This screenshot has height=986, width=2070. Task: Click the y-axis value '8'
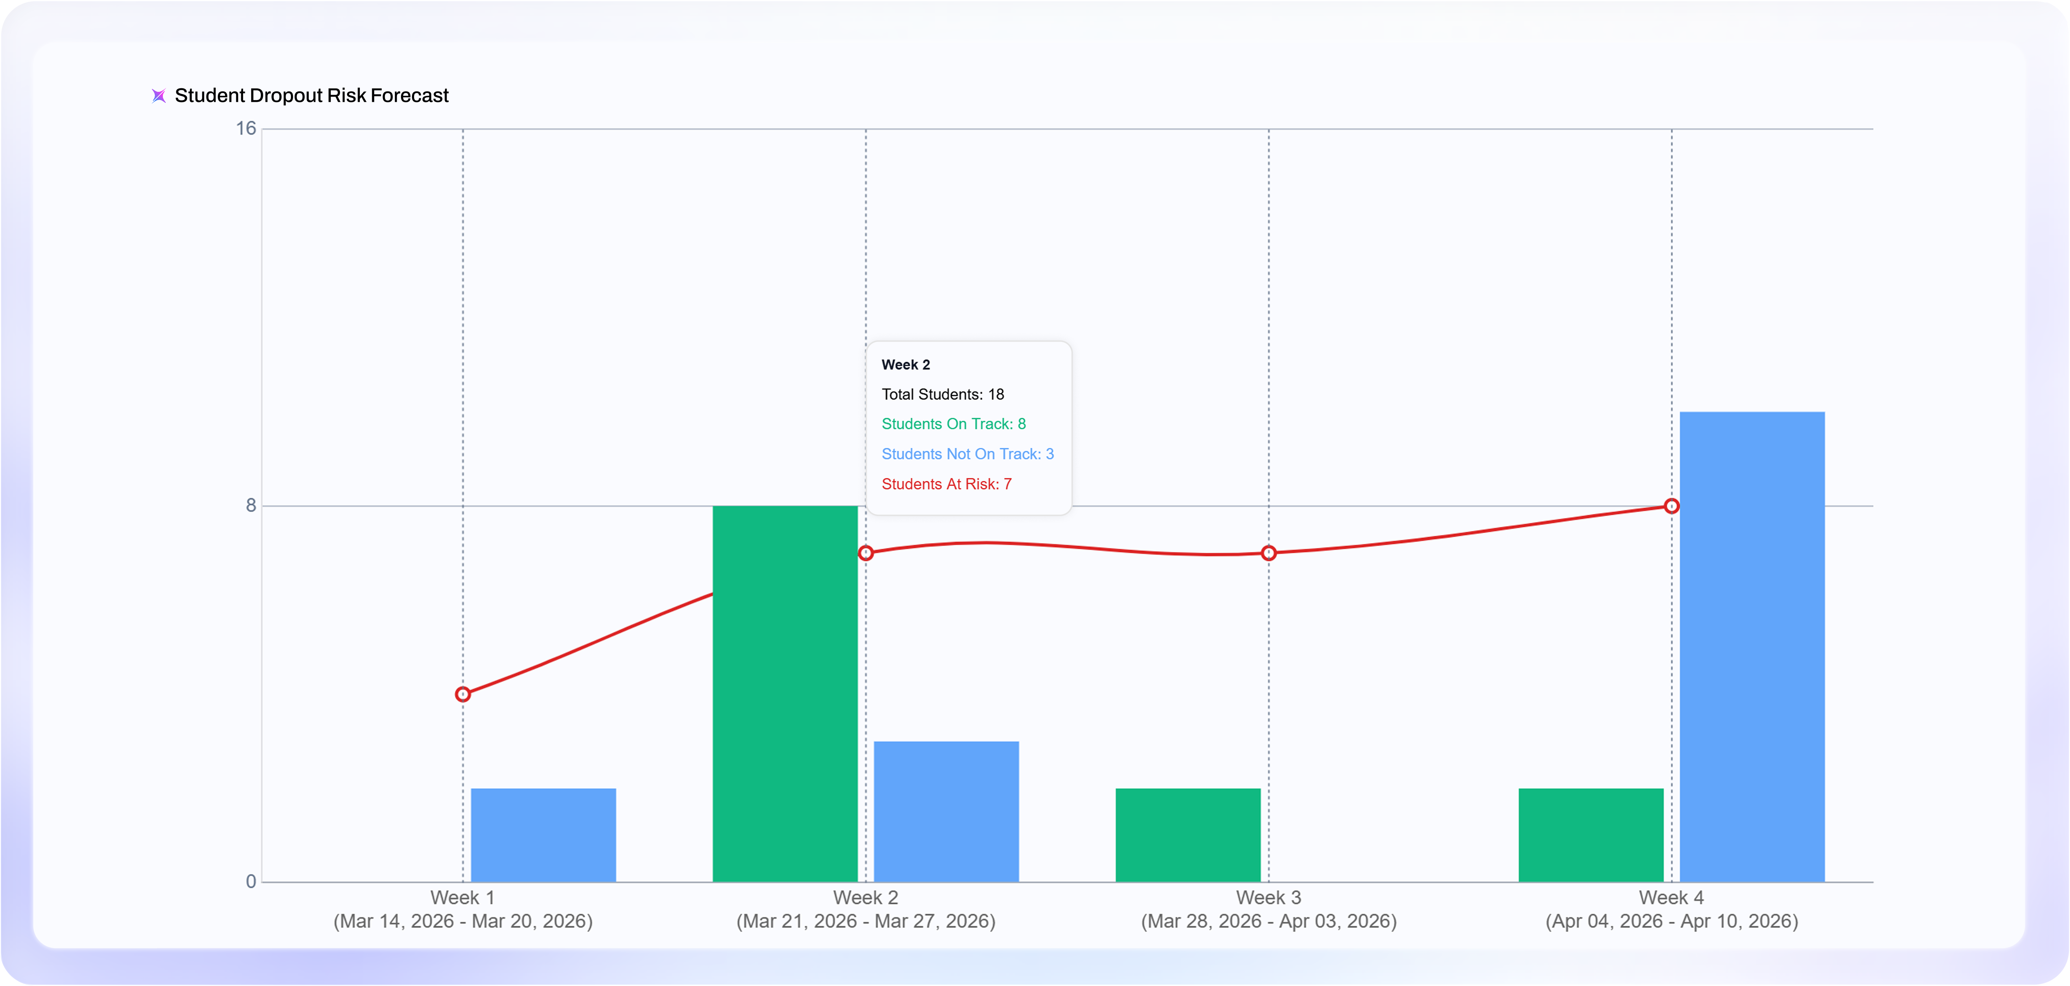251,506
